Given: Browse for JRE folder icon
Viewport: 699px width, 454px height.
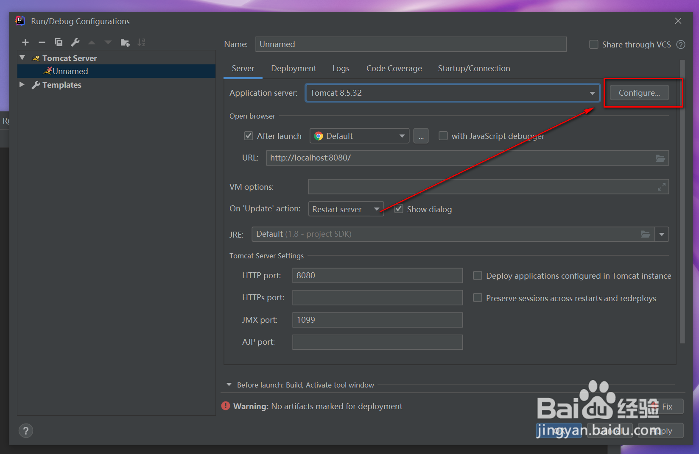Looking at the screenshot, I should 646,234.
